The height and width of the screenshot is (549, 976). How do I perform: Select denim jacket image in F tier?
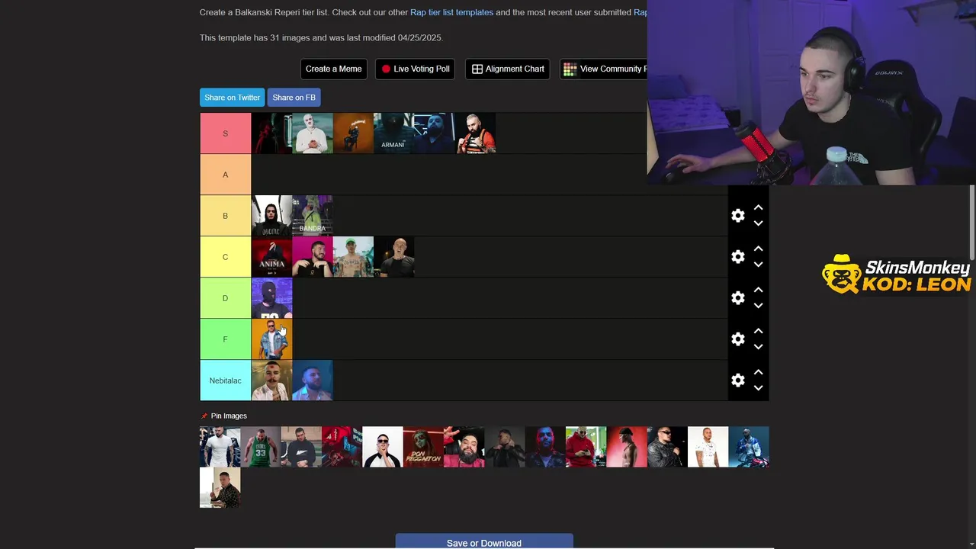[271, 339]
